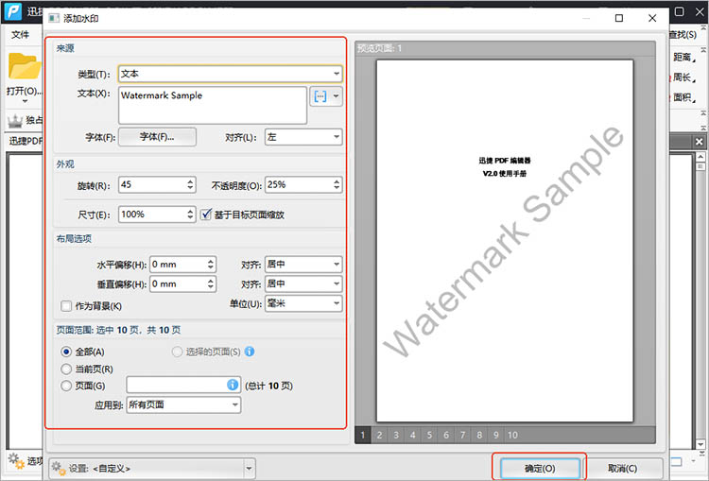
Task: Click the 尺寸 size stepper arrows
Action: click(190, 215)
